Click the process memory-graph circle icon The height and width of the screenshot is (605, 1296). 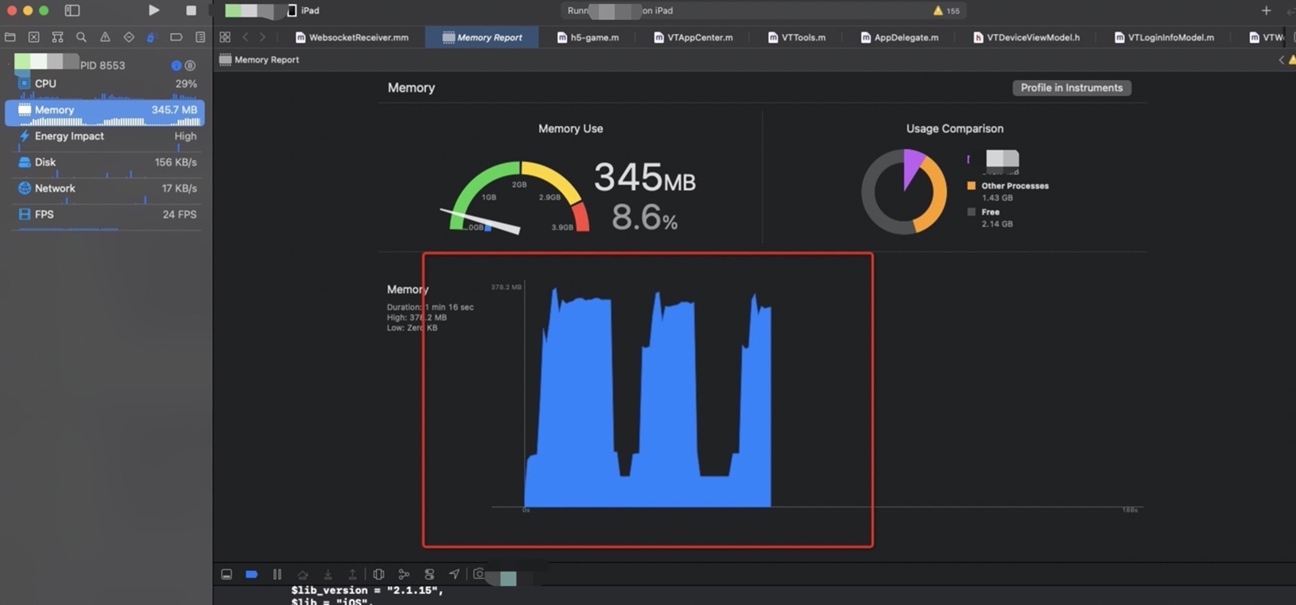190,65
